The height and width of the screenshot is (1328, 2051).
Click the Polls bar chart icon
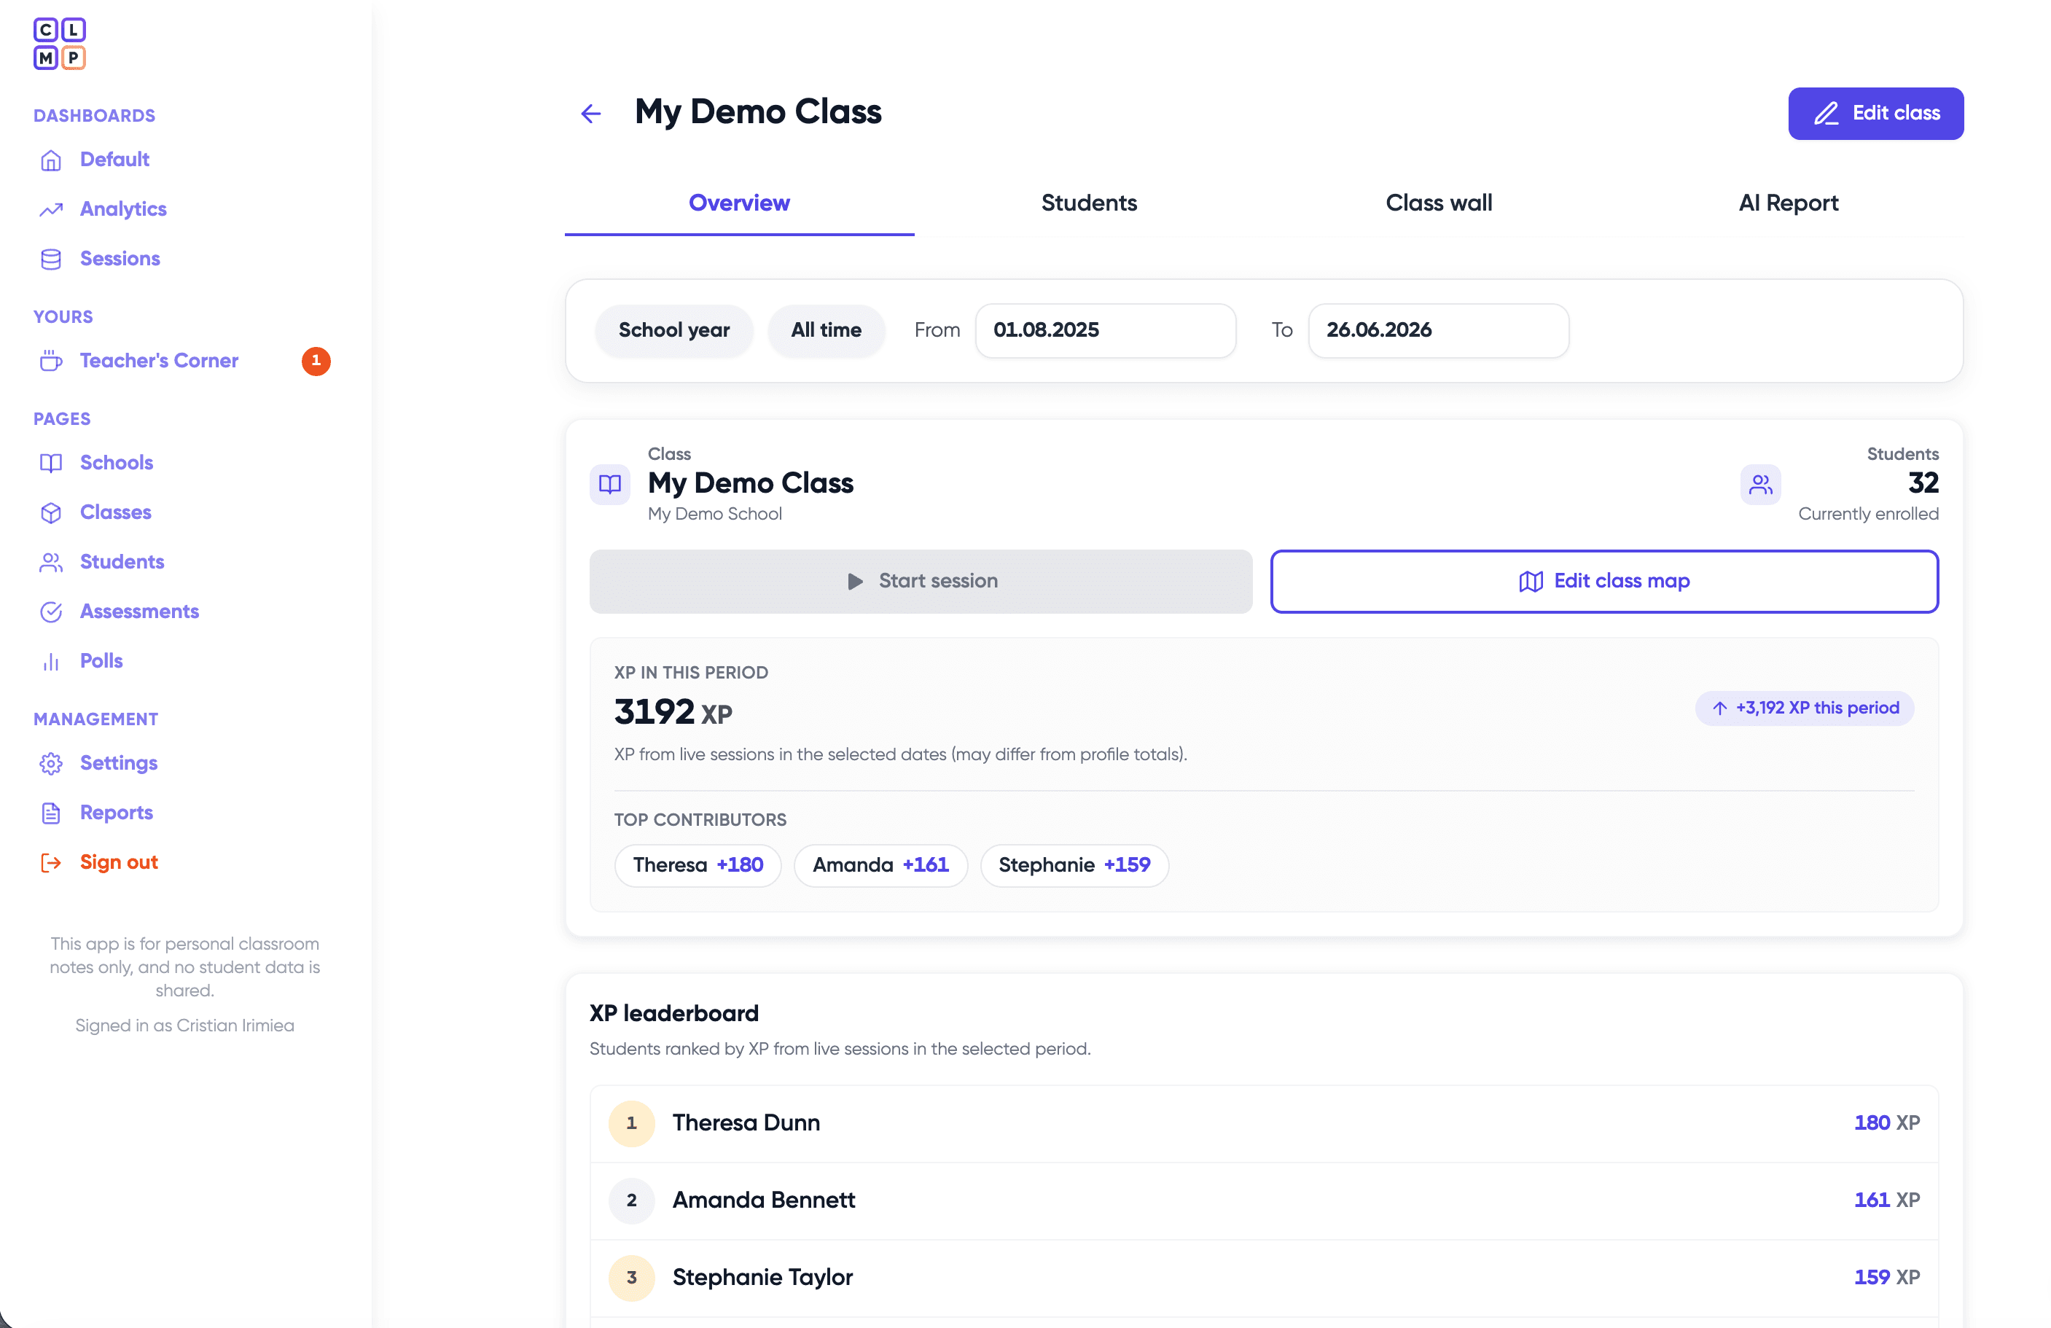pos(51,661)
